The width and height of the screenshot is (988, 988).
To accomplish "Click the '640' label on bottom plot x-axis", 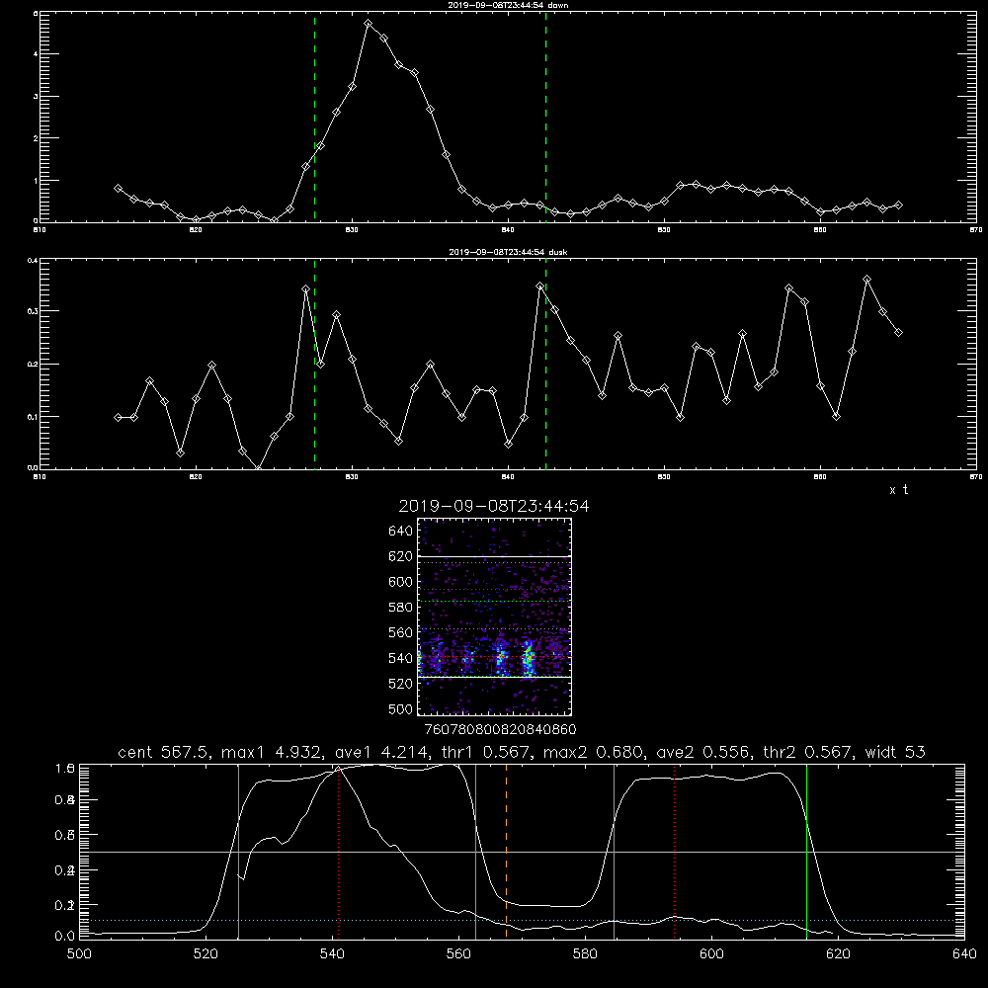I will pos(964,954).
